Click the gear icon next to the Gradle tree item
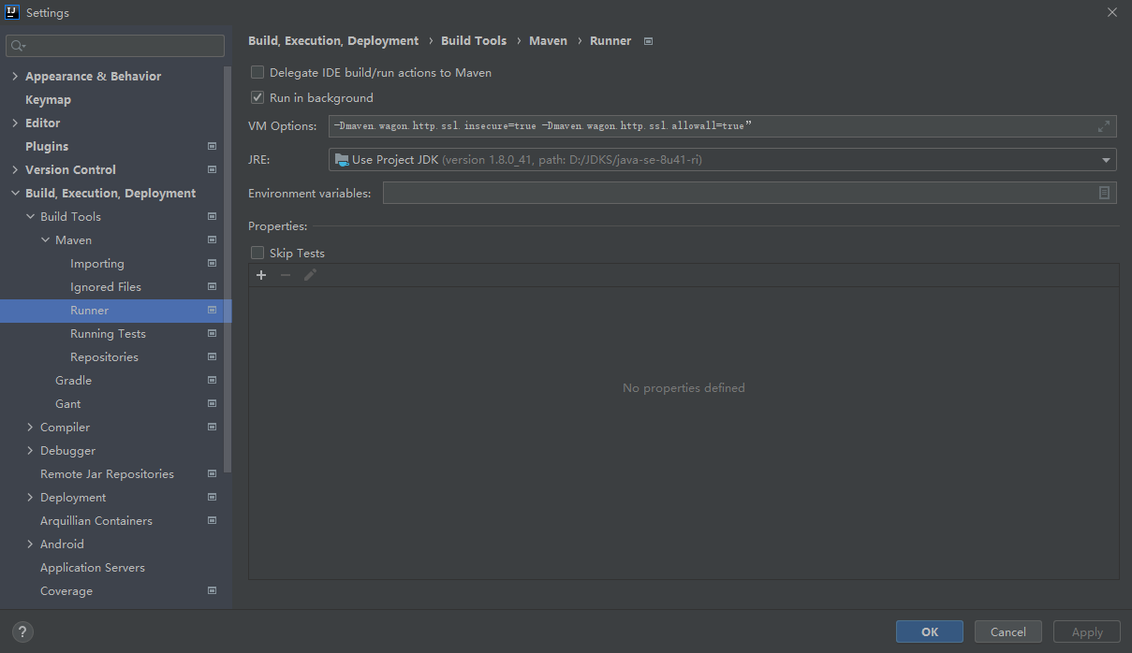Screen dimensions: 1132x653 coord(212,380)
